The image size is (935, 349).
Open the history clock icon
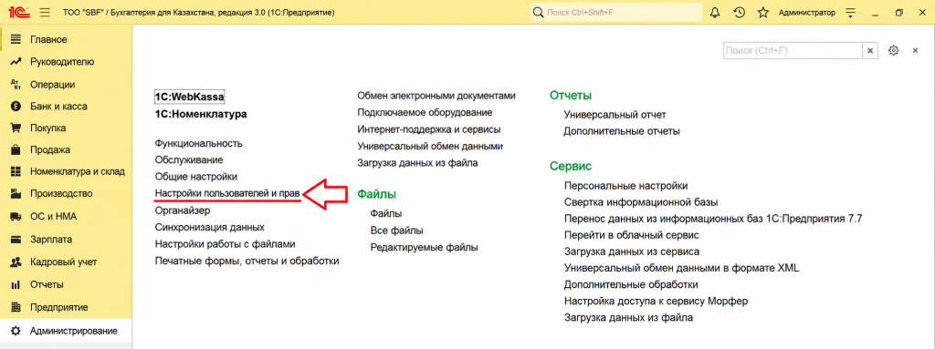739,12
